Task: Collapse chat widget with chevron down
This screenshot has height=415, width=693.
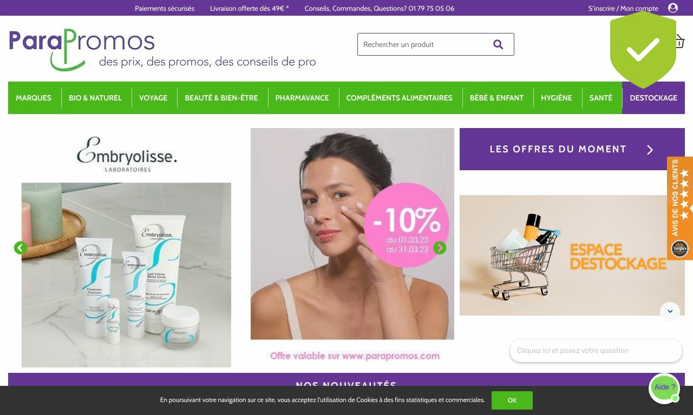Action: (670, 312)
